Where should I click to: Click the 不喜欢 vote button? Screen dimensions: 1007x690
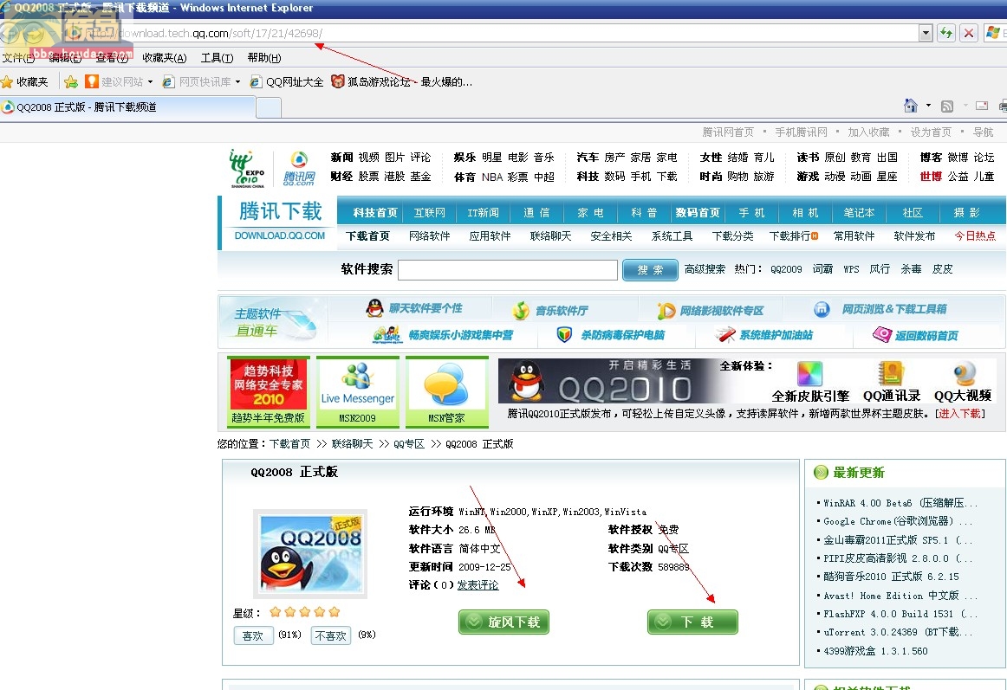pos(331,635)
